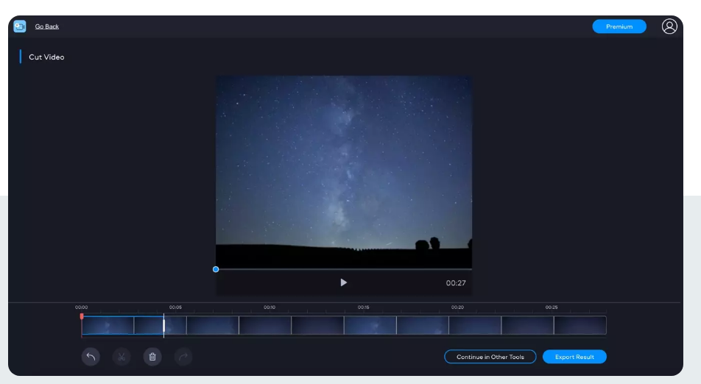Image resolution: width=701 pixels, height=384 pixels.
Task: Click the app logo icon
Action: 20,26
